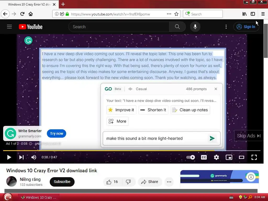Skip the ads
Screen dimensions: 268x201
tap(249, 136)
